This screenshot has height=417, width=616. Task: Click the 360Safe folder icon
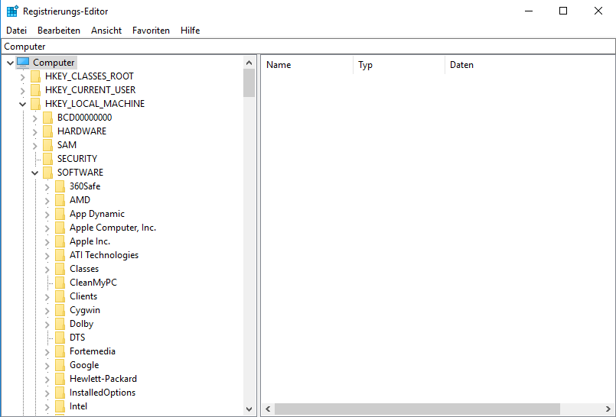(x=60, y=186)
